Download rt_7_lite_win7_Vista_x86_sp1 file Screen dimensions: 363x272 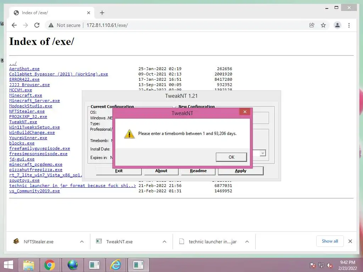(x=46, y=175)
